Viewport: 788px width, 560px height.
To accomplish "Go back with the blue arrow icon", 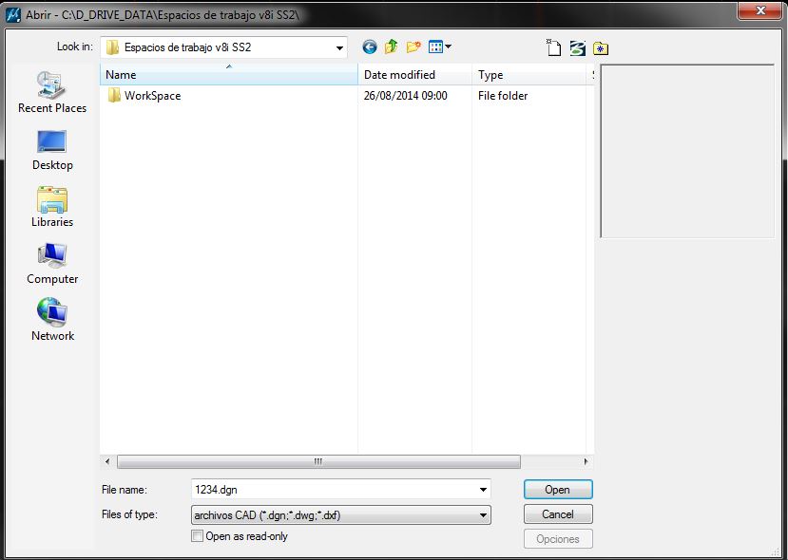I will pos(370,47).
